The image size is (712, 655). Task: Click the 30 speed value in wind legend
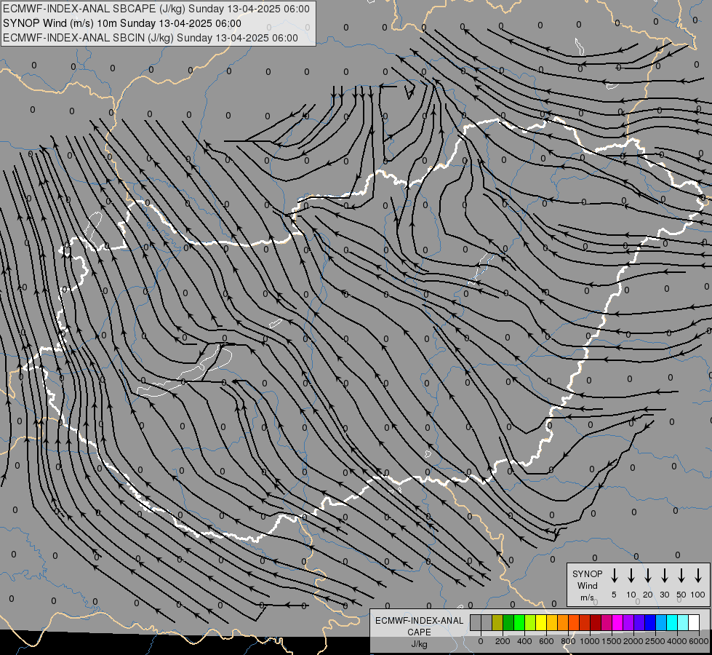point(664,595)
